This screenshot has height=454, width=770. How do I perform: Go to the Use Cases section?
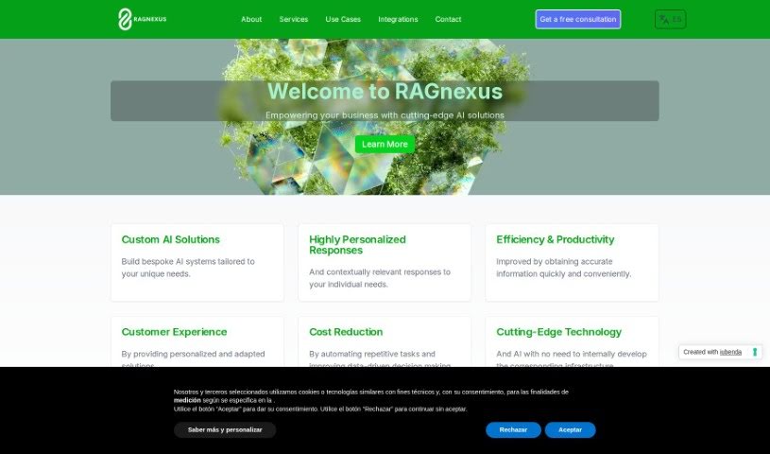(343, 19)
